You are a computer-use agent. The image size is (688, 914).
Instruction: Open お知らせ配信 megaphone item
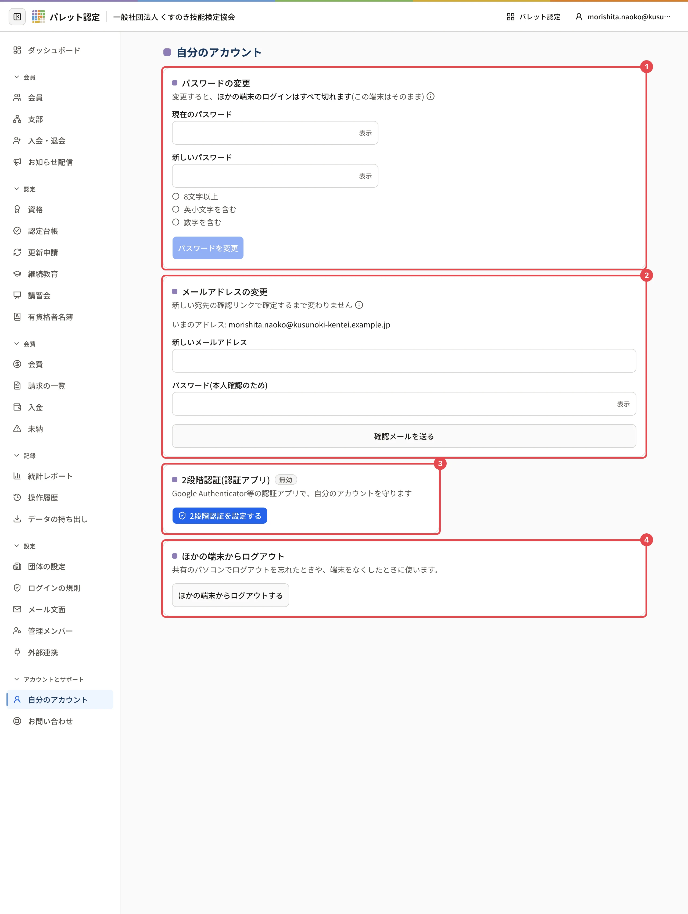[x=60, y=162]
